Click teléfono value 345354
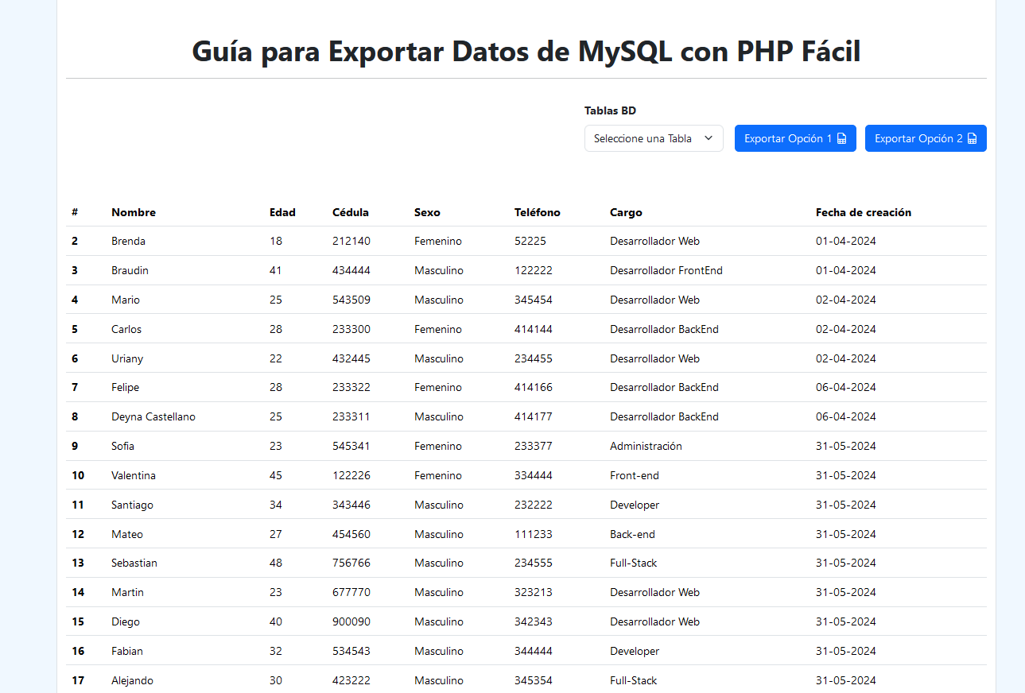The height and width of the screenshot is (693, 1025). coord(534,680)
